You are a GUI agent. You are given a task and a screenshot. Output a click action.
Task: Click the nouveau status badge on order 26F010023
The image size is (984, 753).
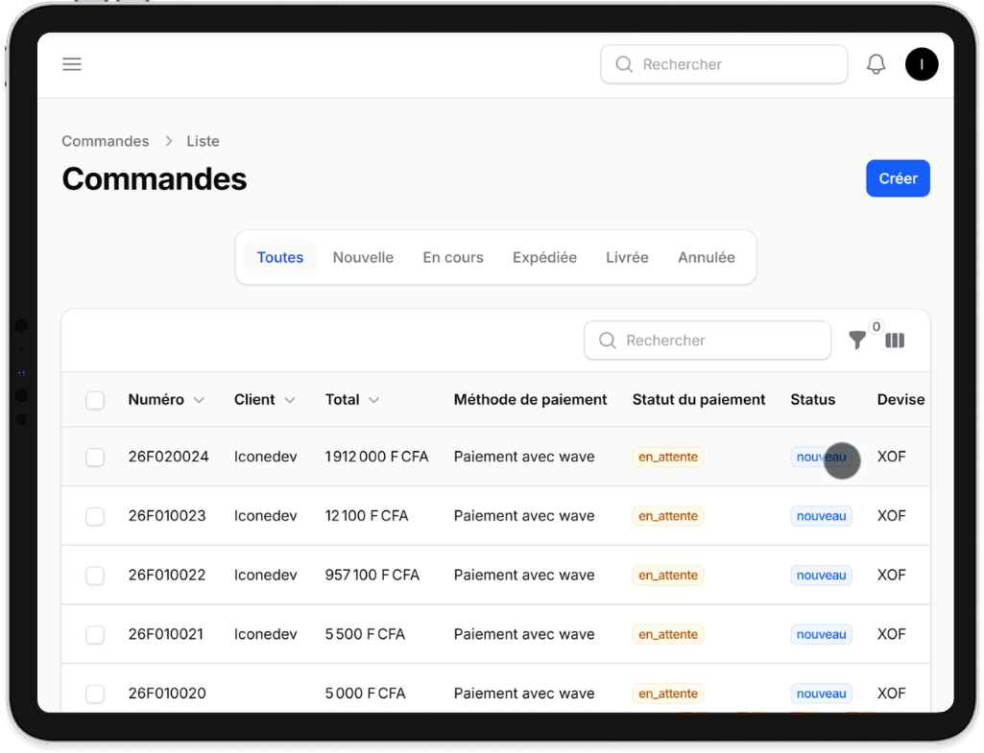point(821,516)
